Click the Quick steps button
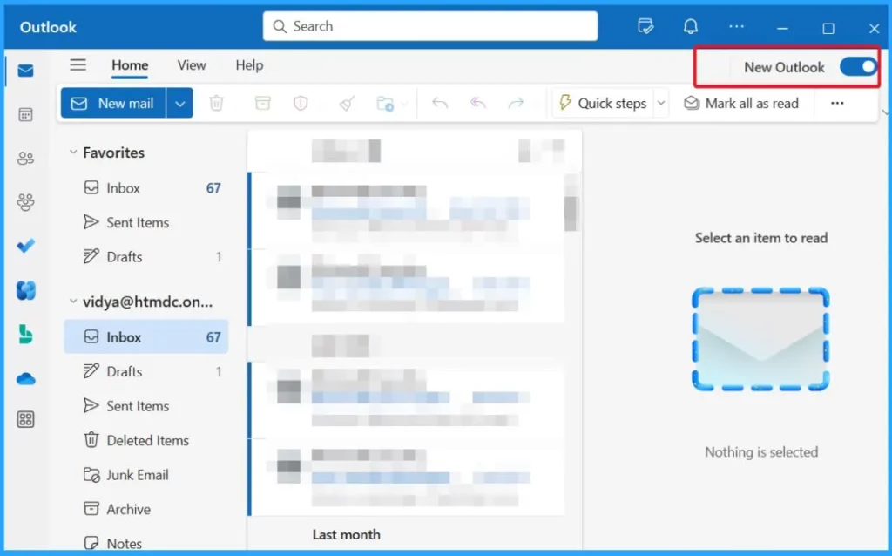892x556 pixels. (603, 103)
